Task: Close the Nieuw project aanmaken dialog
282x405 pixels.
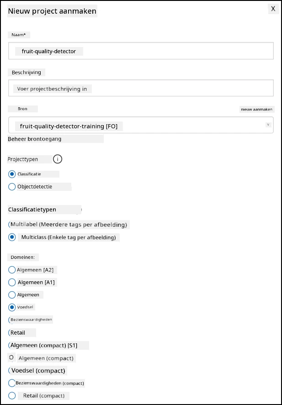Action: tap(273, 9)
